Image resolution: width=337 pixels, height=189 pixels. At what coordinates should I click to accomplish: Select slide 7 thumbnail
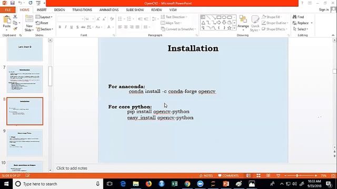25,79
